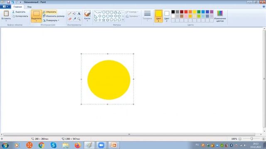
Task: Activate the Цвет 2 color selector
Action: [x=167, y=16]
